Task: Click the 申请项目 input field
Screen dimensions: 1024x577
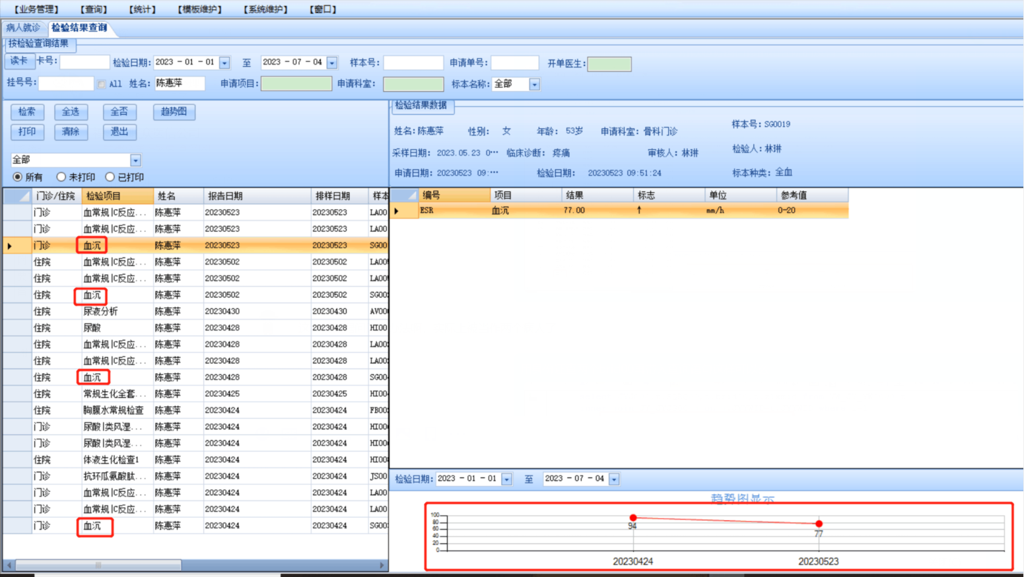Action: pos(296,84)
